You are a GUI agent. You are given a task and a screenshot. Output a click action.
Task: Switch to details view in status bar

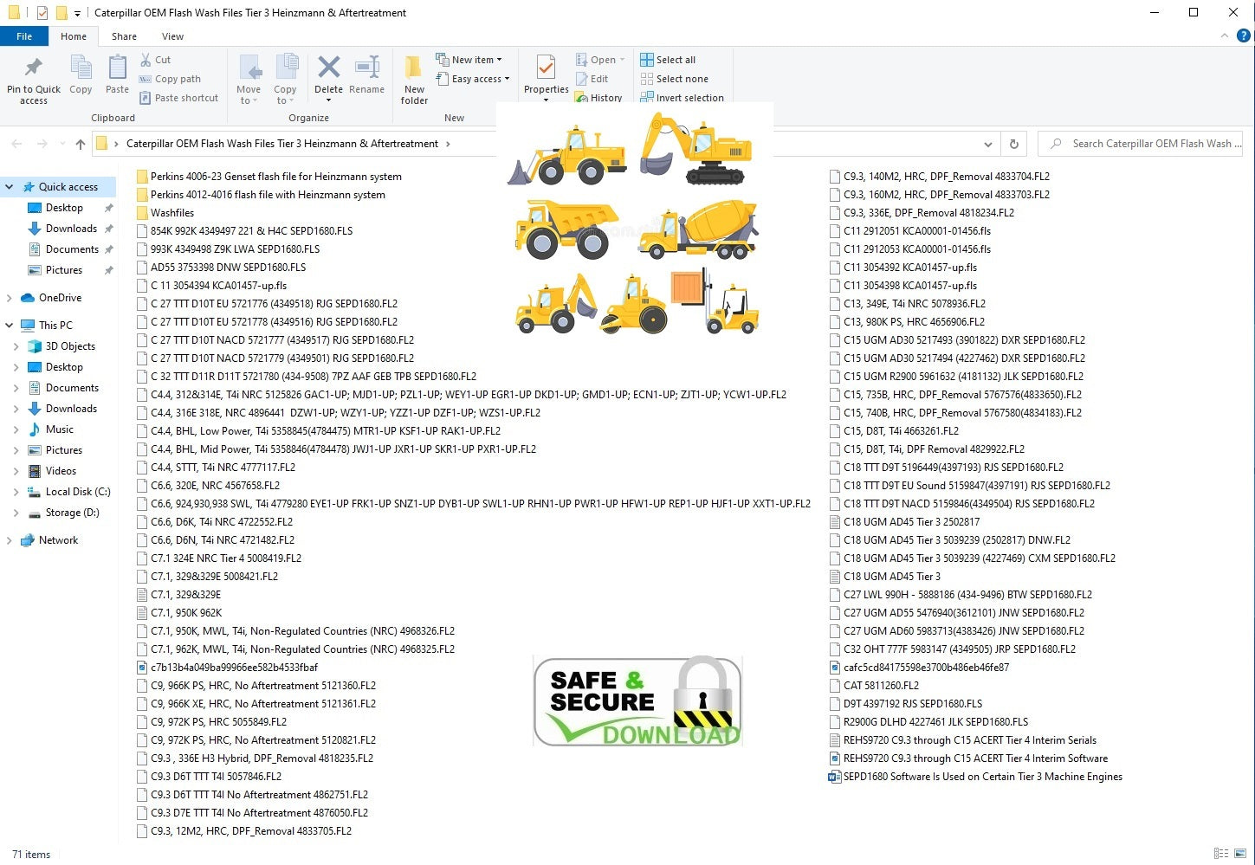[x=1221, y=854]
